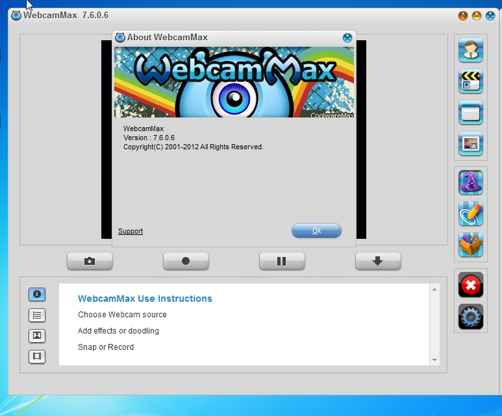Image resolution: width=502 pixels, height=416 pixels.
Task: Click the copyright 2001-2012 text
Action: (194, 147)
